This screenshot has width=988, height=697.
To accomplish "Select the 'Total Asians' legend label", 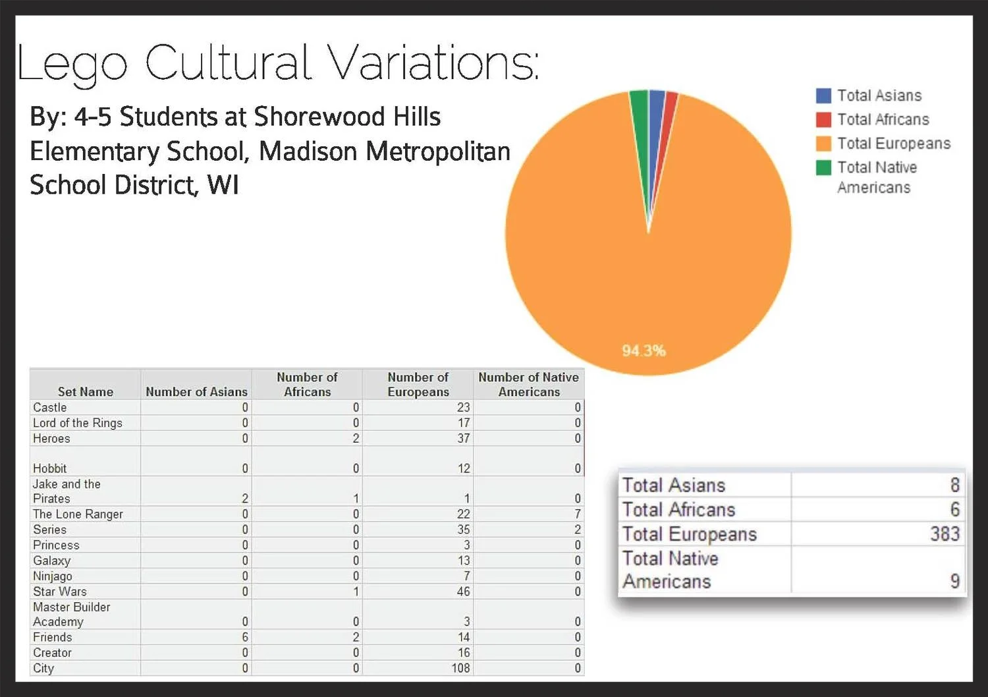I will tap(879, 96).
